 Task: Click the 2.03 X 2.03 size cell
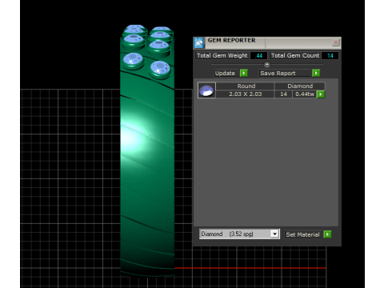point(245,94)
